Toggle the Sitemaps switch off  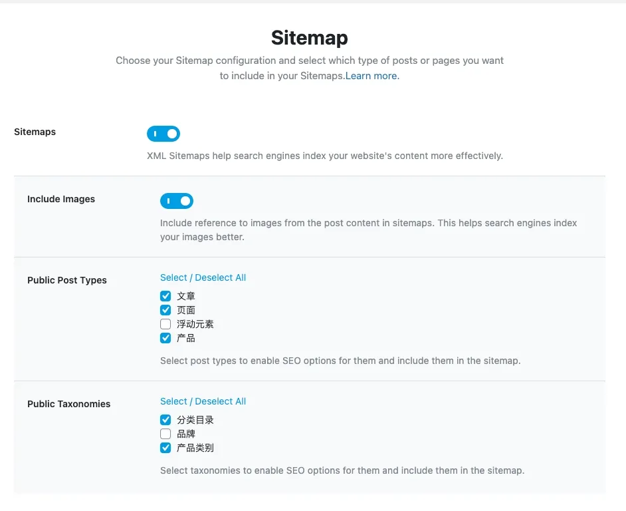coord(163,134)
